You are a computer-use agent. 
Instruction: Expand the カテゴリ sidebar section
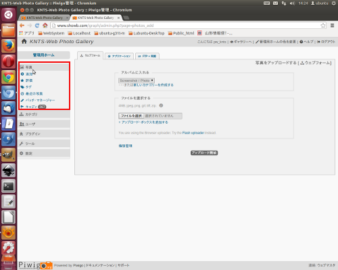(x=44, y=114)
